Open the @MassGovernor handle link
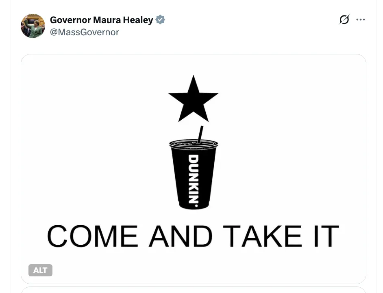 85,32
